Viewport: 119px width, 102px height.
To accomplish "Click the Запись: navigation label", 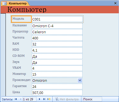I will point(7,99).
